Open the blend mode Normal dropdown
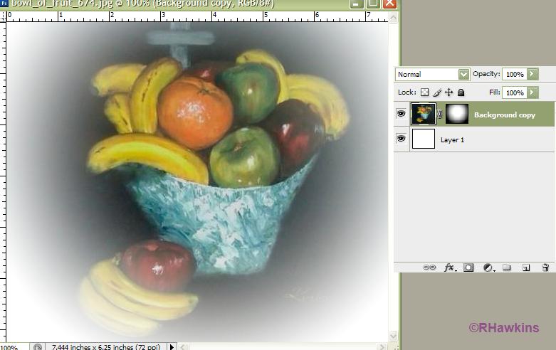Screen dimensions: 556x350 tap(433, 75)
